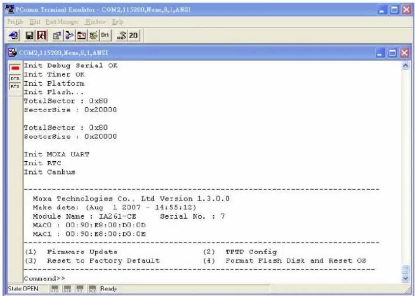Minimize the COM2 child window
The width and height of the screenshot is (415, 296).
pyautogui.click(x=380, y=53)
